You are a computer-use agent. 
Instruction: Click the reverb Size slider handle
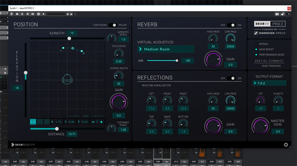pos(177,60)
